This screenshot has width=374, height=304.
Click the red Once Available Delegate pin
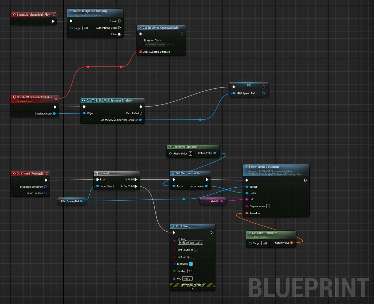coord(141,52)
